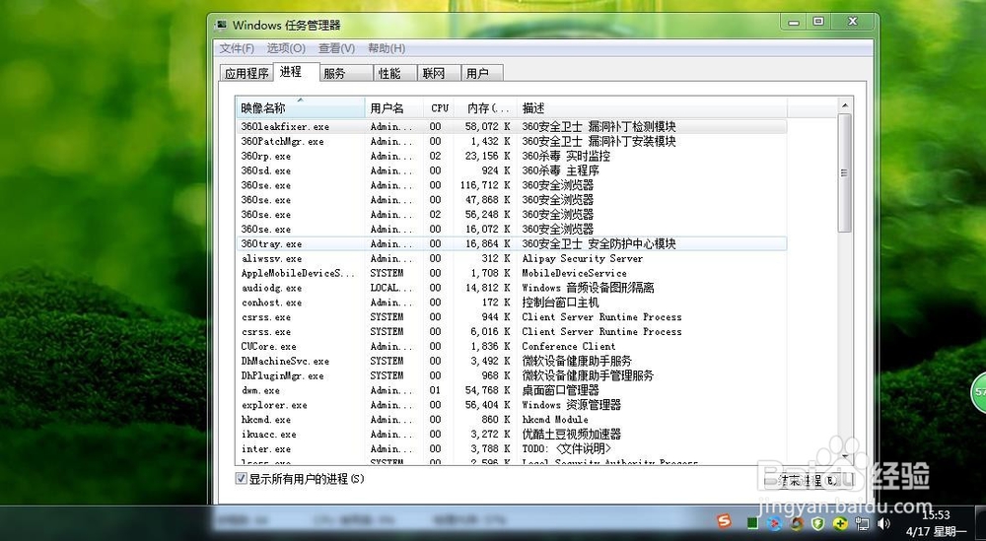Open the 帮助(H) menu
This screenshot has width=986, height=541.
[387, 48]
